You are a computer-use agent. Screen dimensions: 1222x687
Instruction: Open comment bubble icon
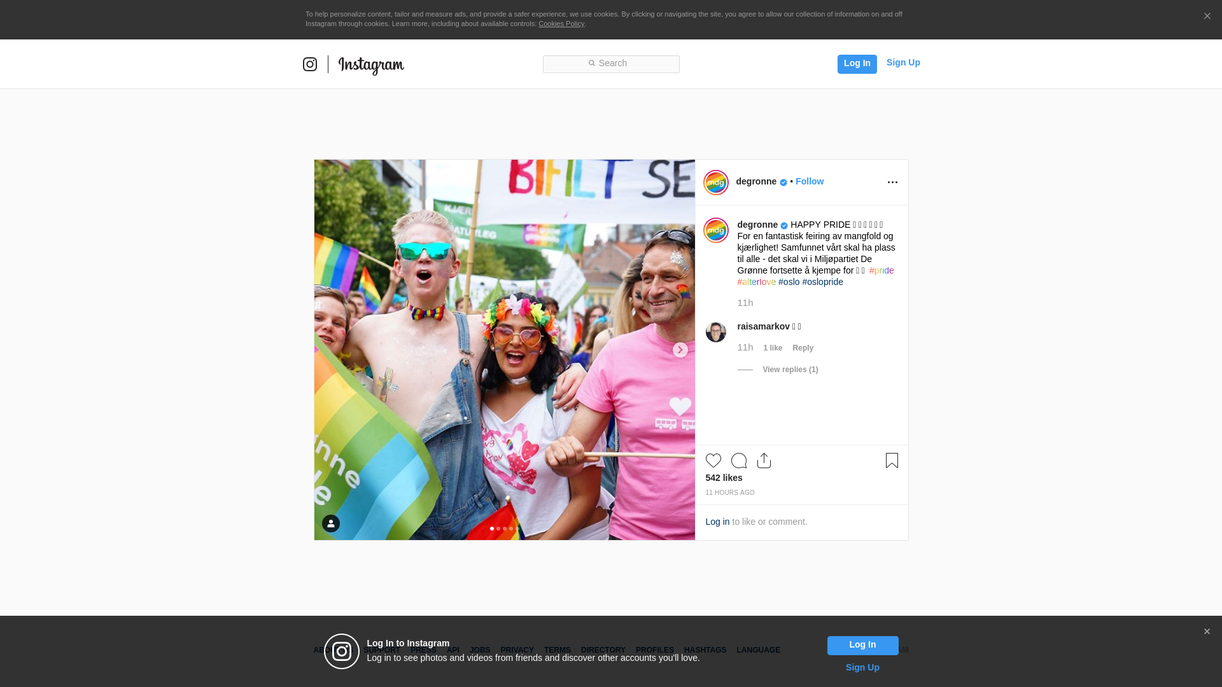[x=738, y=461]
